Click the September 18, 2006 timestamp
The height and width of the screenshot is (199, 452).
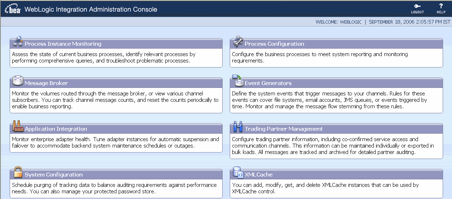[x=409, y=22]
